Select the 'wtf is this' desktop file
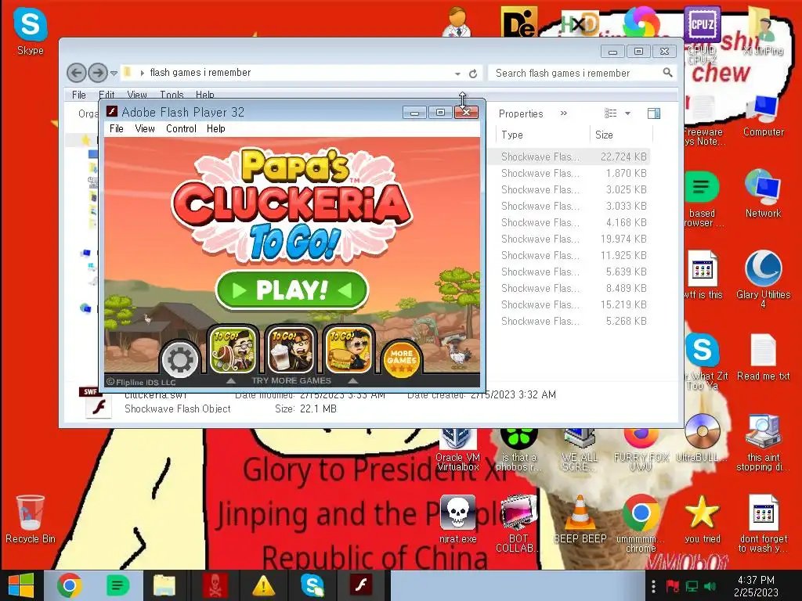 coord(703,276)
